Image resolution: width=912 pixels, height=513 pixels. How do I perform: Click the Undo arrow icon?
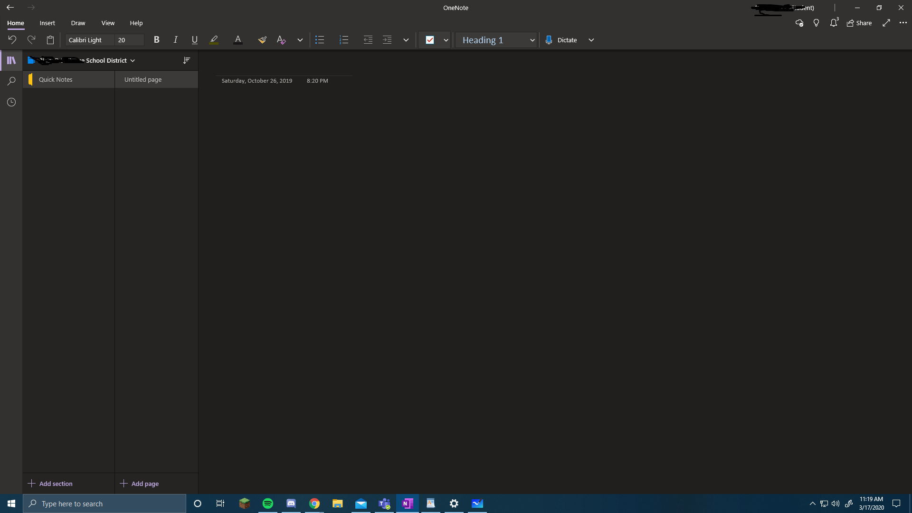point(12,40)
